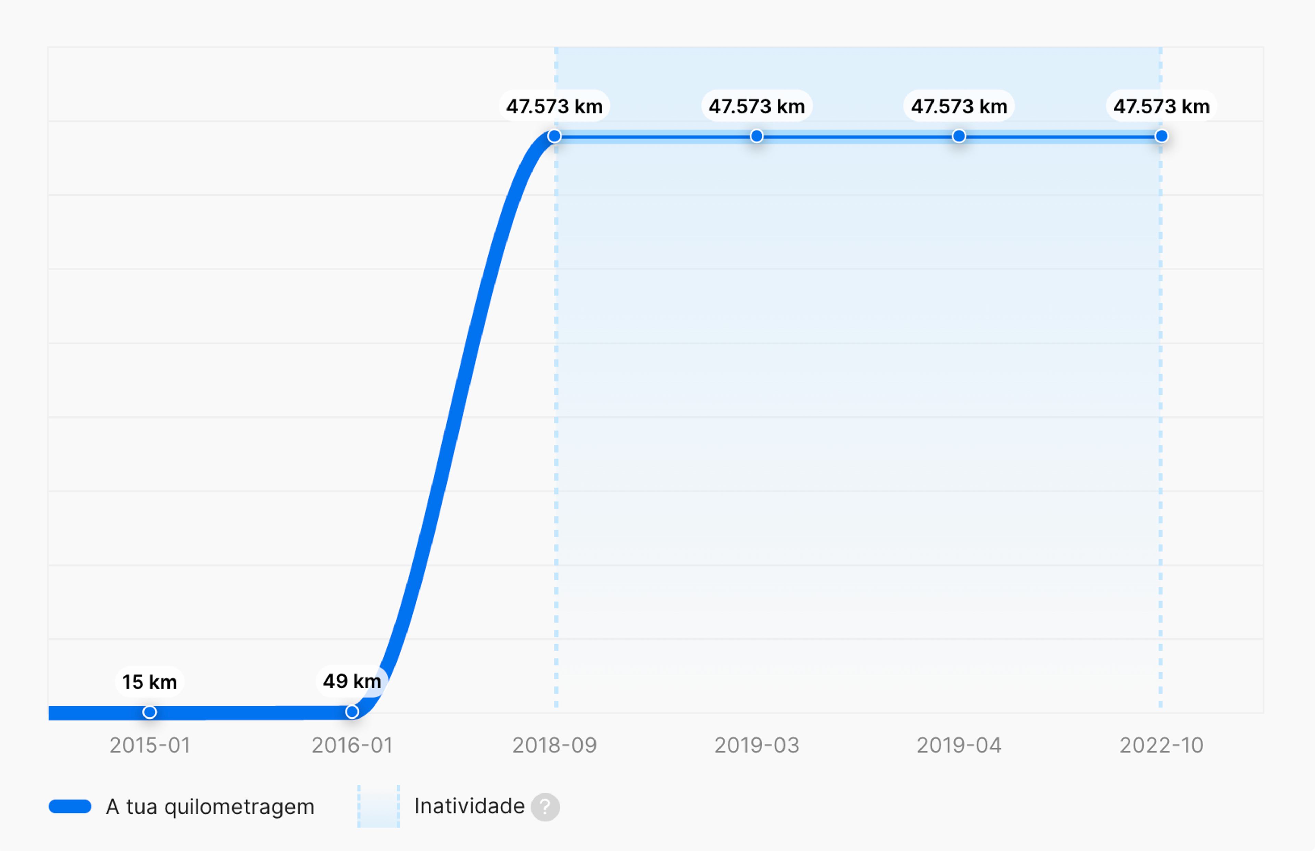
Task: Click the blue quilometragem legend line swatch
Action: pos(70,807)
